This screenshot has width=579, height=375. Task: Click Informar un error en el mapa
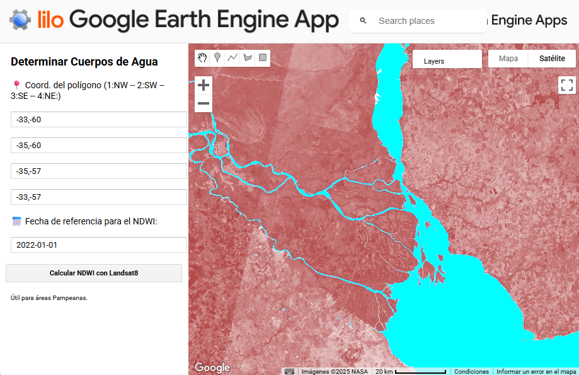(536, 371)
